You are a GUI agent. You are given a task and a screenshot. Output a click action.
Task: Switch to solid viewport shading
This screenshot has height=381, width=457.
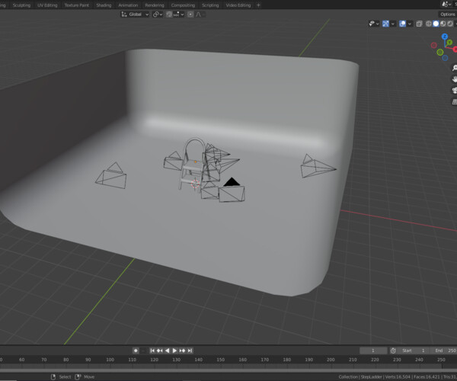pos(436,24)
